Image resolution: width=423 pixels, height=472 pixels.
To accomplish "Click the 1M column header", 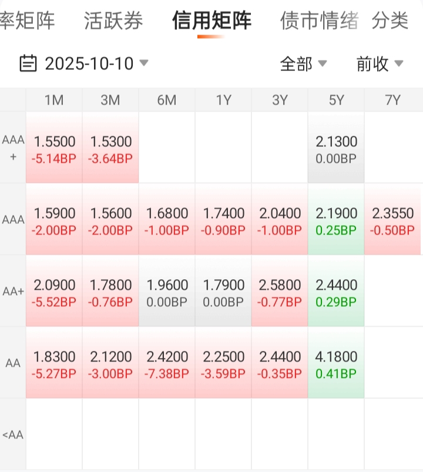I will click(x=54, y=101).
